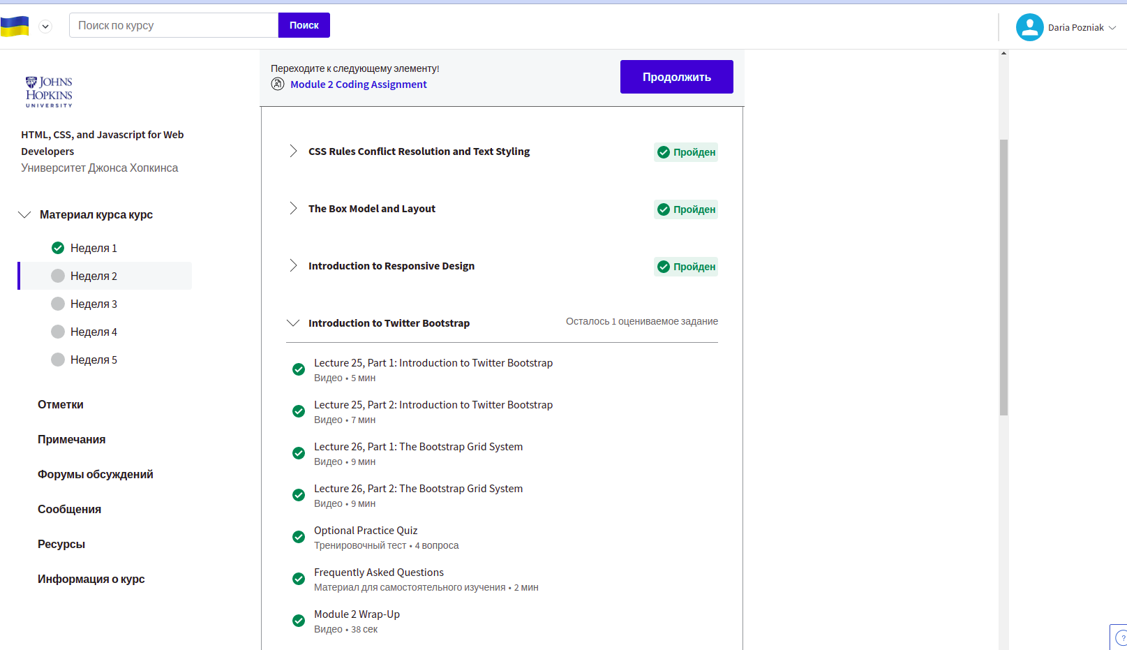Screen dimensions: 1127x650
Task: Click the Продолжить continue button
Action: [677, 77]
